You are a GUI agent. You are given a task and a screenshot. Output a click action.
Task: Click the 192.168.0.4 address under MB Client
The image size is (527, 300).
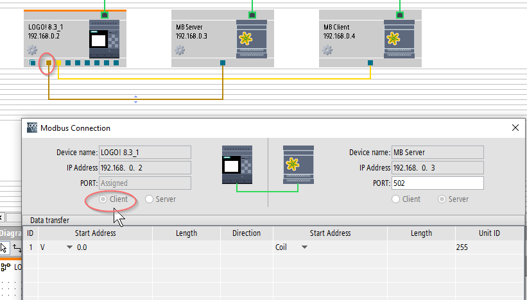tap(339, 36)
